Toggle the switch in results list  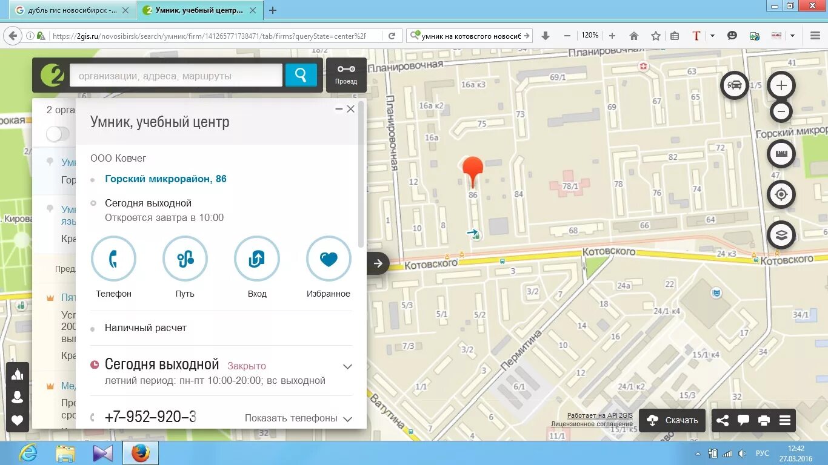[x=58, y=134]
